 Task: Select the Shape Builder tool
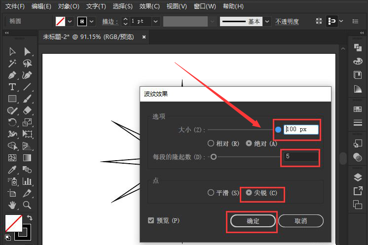(x=12, y=146)
